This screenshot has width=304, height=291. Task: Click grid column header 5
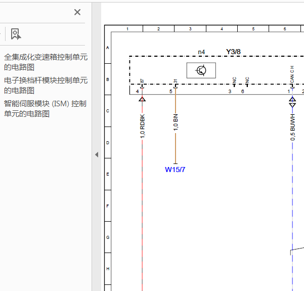[253, 29]
